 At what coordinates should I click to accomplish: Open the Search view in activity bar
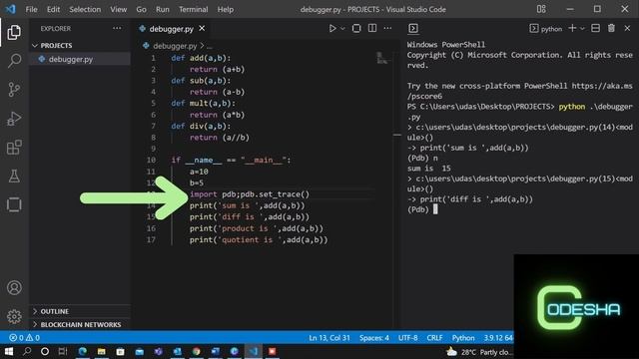pos(14,61)
